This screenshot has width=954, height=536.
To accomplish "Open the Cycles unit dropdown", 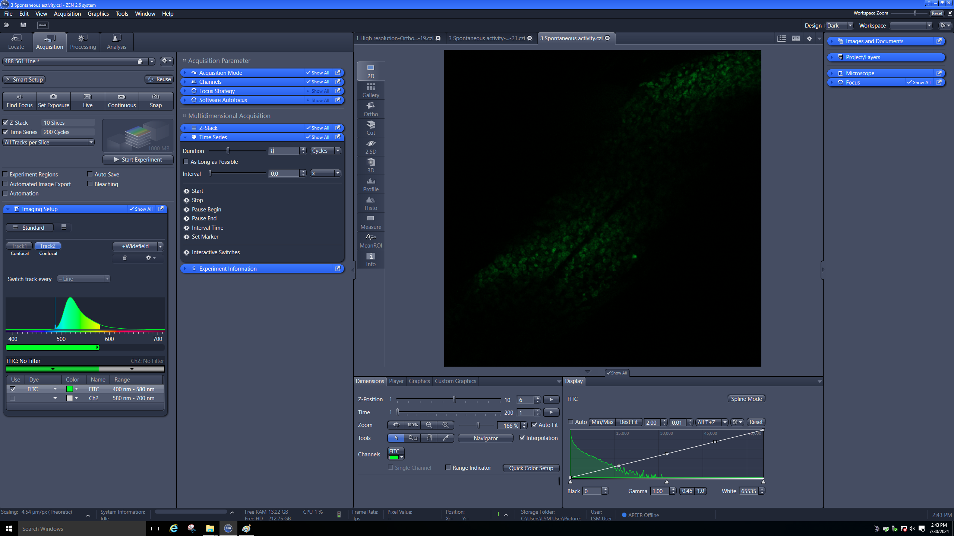I will pos(326,150).
